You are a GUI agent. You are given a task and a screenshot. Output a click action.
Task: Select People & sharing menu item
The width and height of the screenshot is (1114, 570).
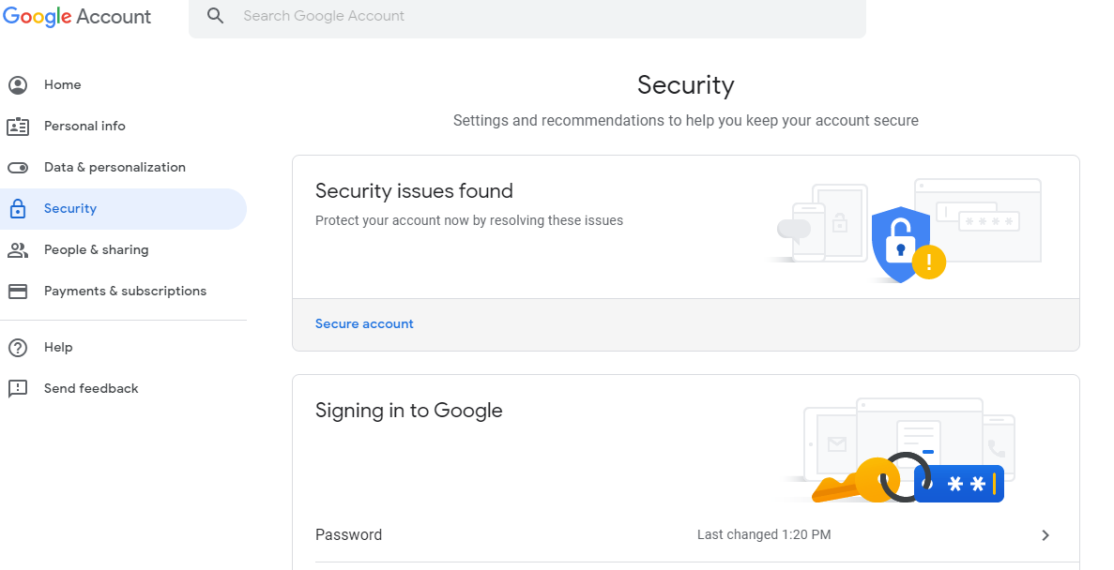[x=96, y=250]
